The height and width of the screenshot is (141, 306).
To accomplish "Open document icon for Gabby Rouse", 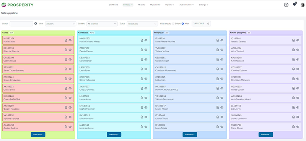I will click(x=66, y=60).
